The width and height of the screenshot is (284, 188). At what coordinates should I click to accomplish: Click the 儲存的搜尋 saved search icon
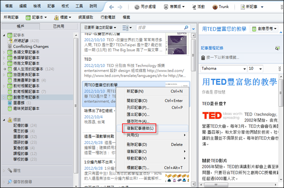(x=10, y=182)
